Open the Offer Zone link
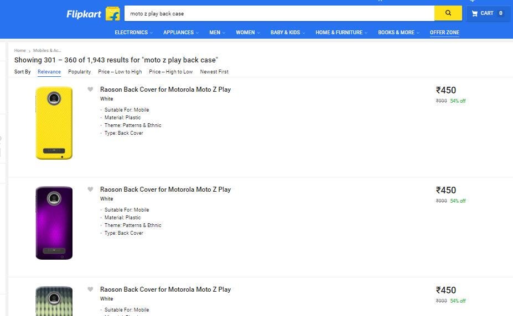Image resolution: width=513 pixels, height=316 pixels. click(x=444, y=32)
